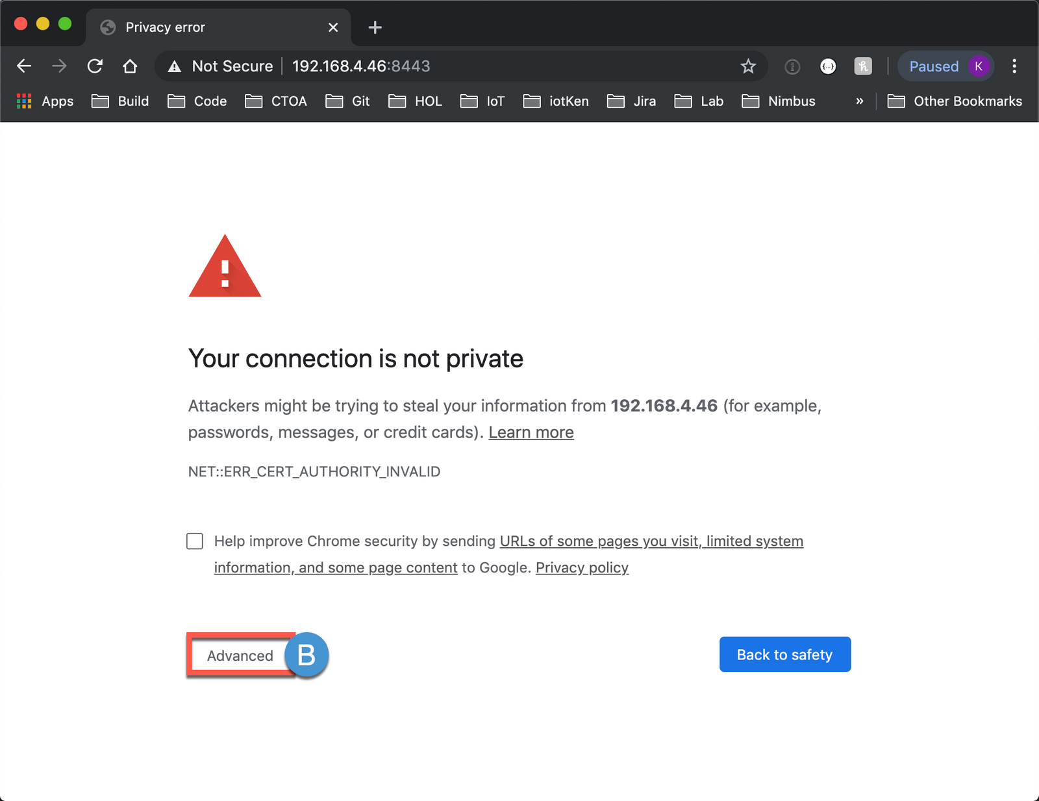Image resolution: width=1039 pixels, height=801 pixels.
Task: Reload the current page
Action: pos(95,66)
